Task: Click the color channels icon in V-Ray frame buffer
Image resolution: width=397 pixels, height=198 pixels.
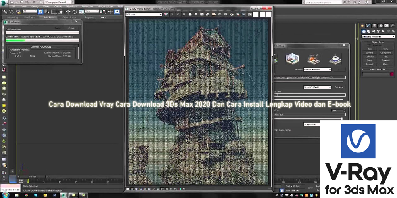Action: 166,14
